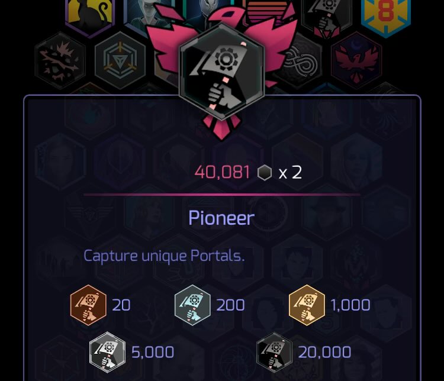The image size is (444, 381).
Task: Tap the large Pioneer flag medal
Action: pos(222,72)
